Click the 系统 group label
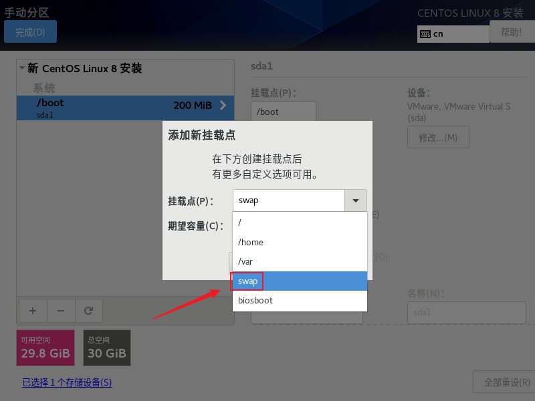 tap(43, 88)
